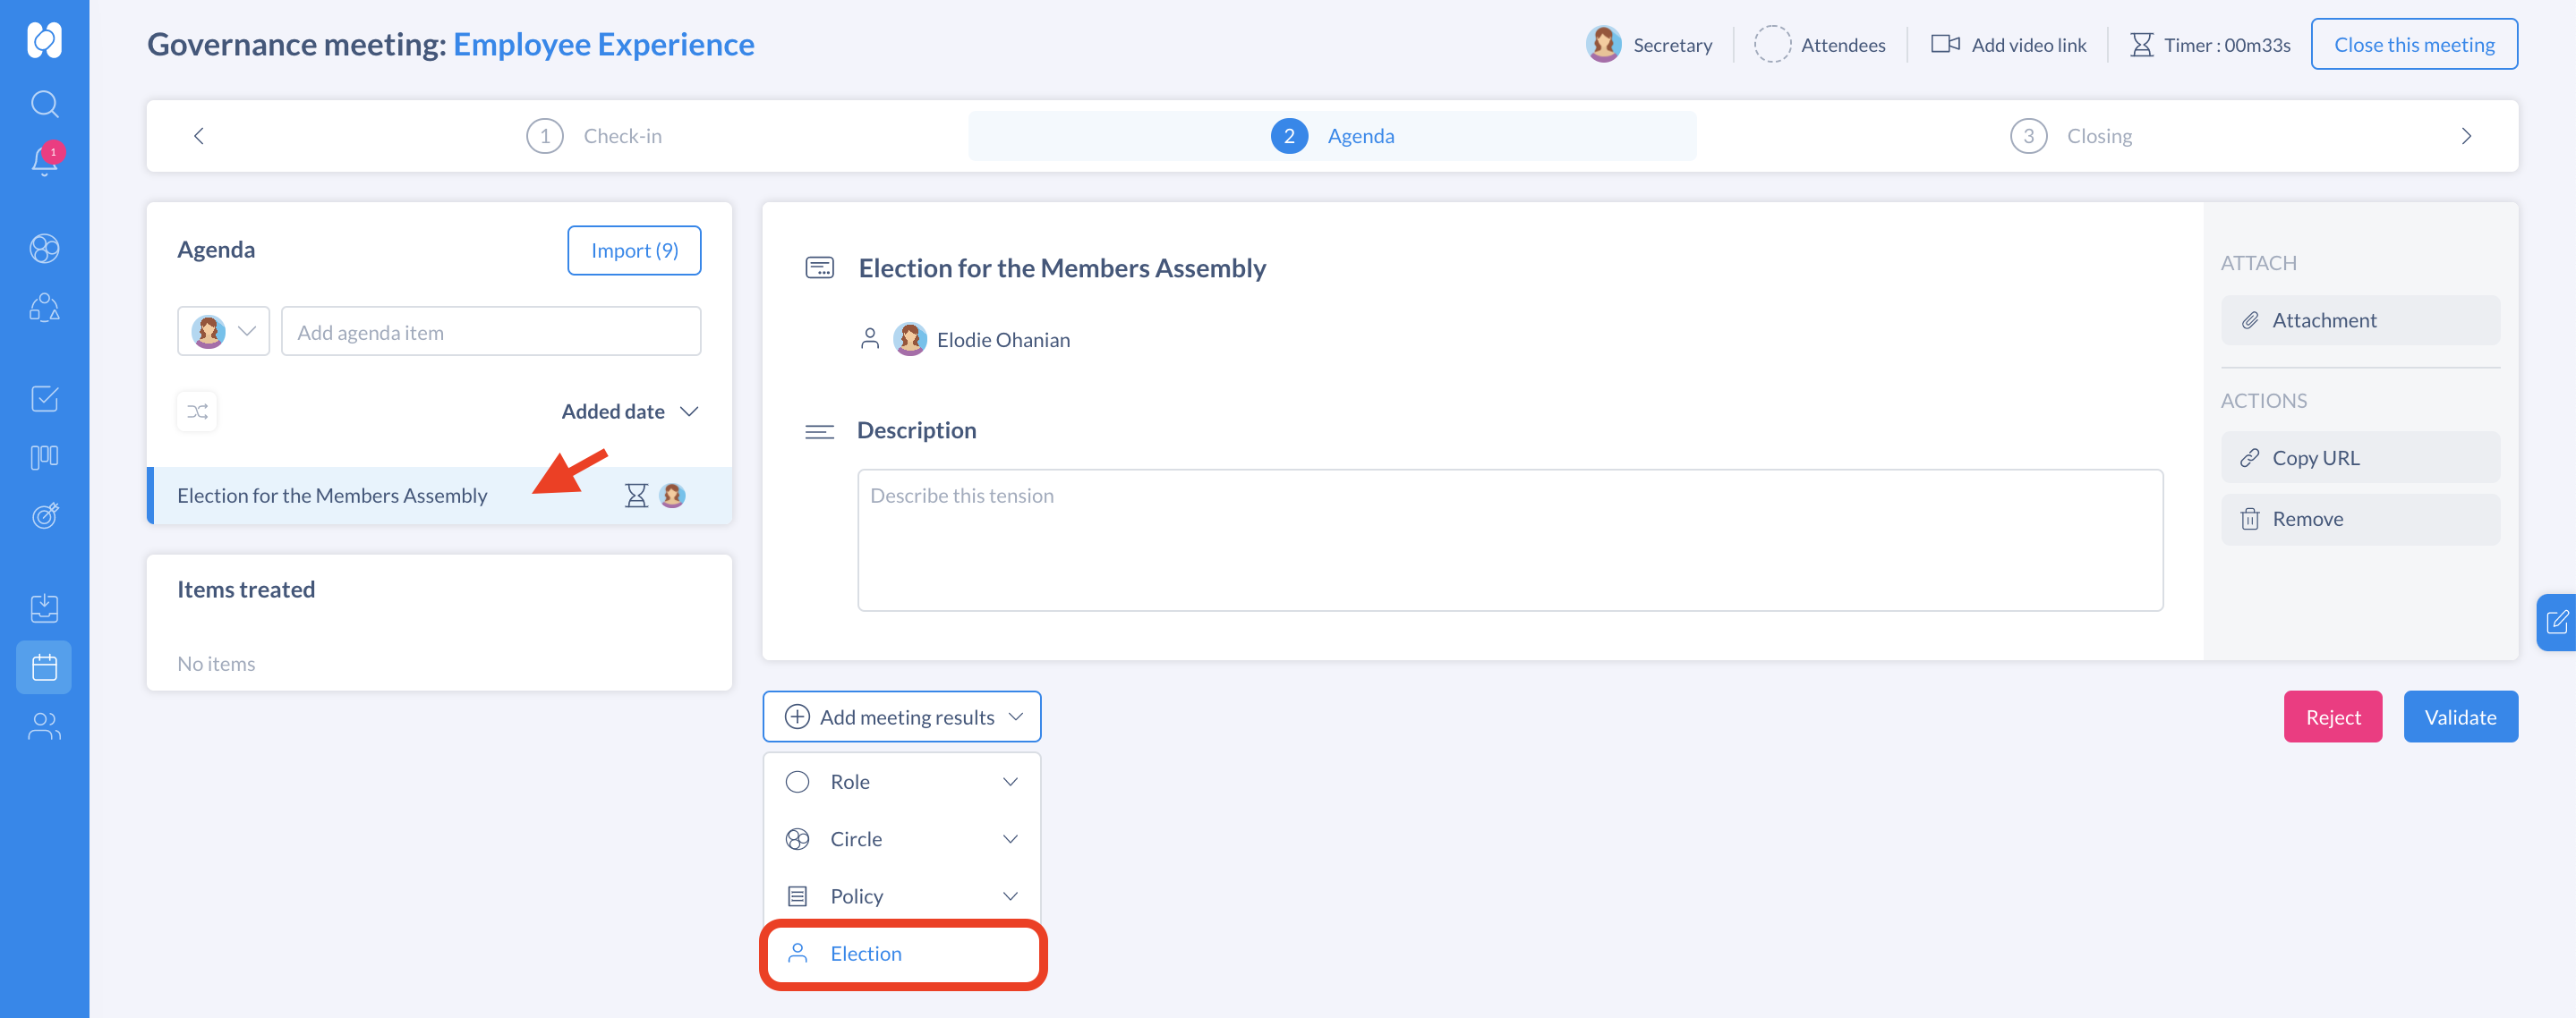Click avatar on Election agenda item row
The height and width of the screenshot is (1018, 2576).
pos(673,495)
